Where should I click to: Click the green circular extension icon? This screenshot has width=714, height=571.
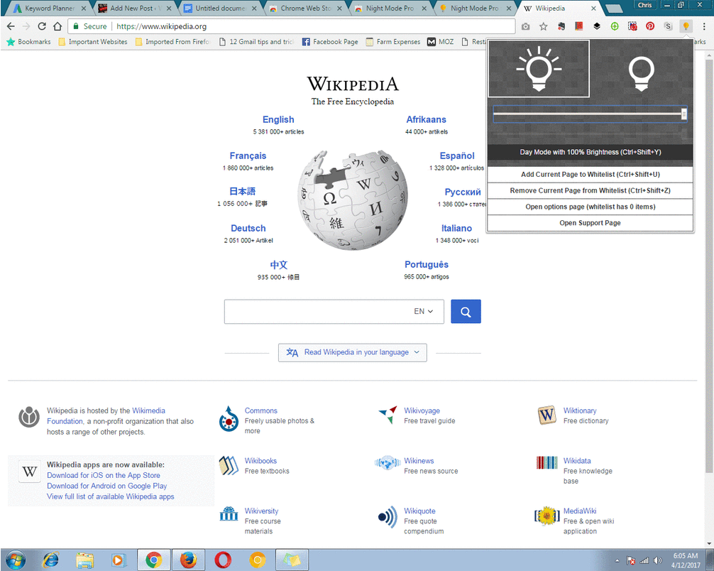click(614, 26)
